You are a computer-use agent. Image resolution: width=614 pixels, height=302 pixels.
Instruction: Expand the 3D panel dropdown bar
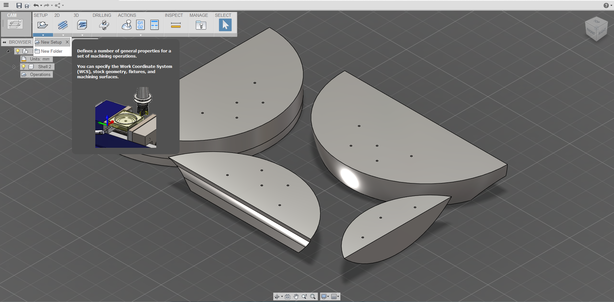82,35
